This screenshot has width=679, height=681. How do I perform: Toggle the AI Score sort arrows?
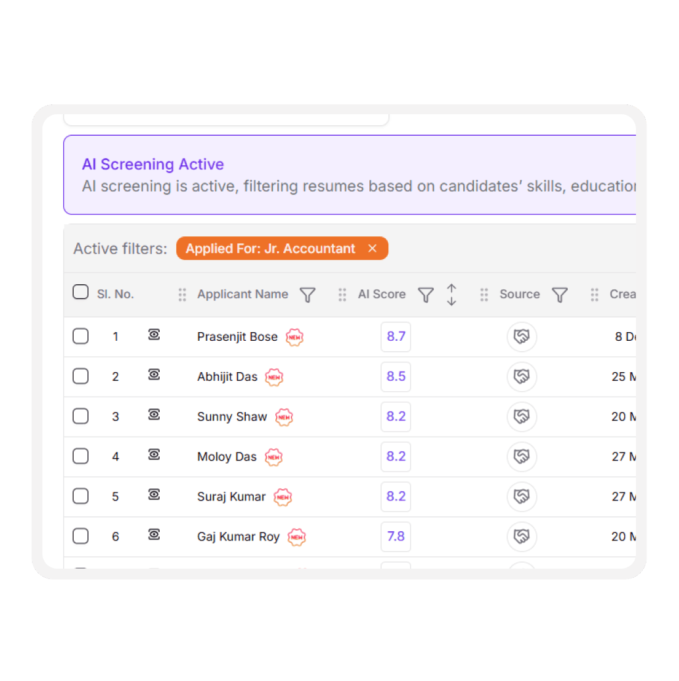(x=452, y=295)
